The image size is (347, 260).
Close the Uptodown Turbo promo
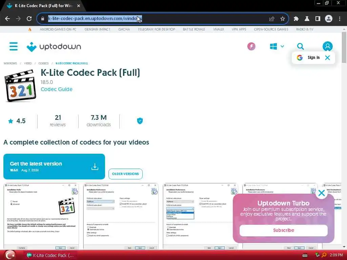point(322,193)
